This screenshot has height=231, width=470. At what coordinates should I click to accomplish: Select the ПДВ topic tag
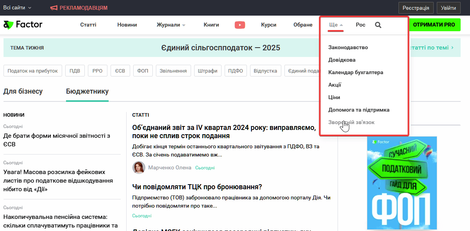coord(75,71)
